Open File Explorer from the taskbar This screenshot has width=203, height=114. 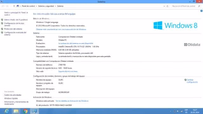coord(16,111)
